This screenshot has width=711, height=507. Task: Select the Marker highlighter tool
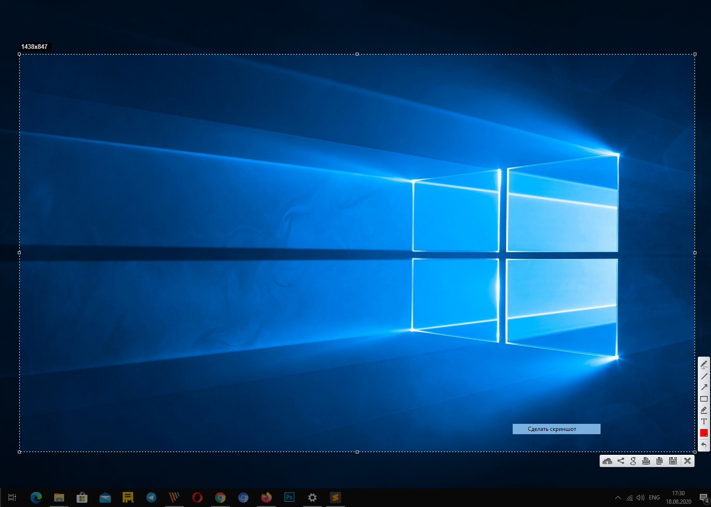point(703,410)
